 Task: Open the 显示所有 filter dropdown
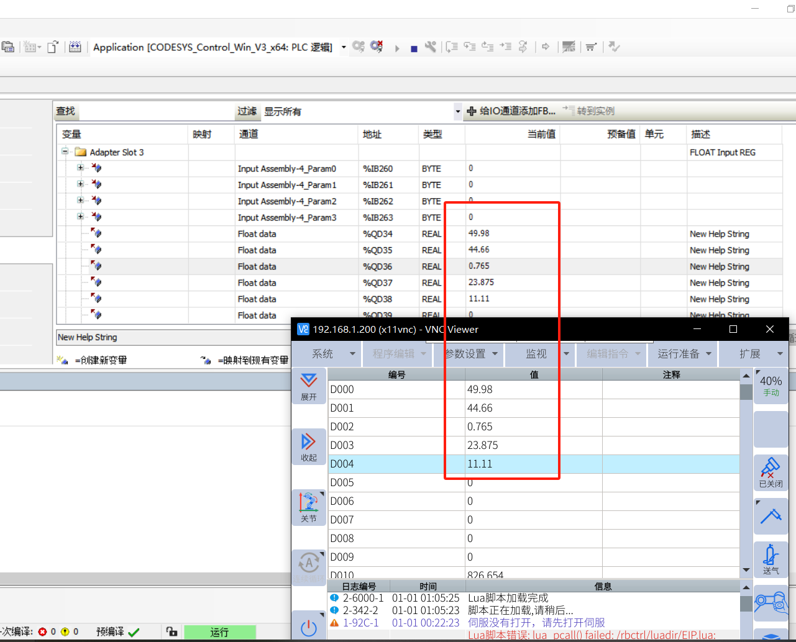(457, 112)
